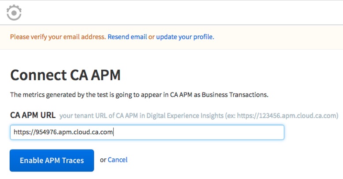The width and height of the screenshot is (343, 179).
Task: Place cursor after apm.cloud.ca.com in URL box
Action: (x=113, y=132)
